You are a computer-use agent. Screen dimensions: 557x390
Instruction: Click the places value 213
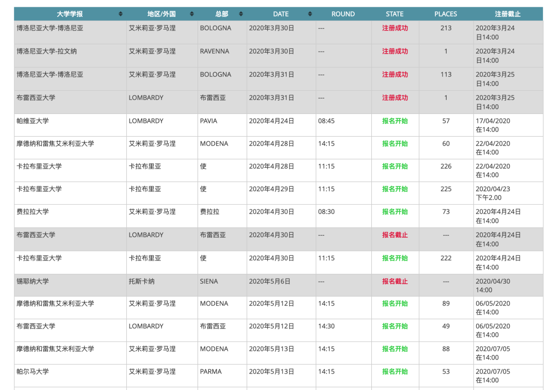coord(446,28)
